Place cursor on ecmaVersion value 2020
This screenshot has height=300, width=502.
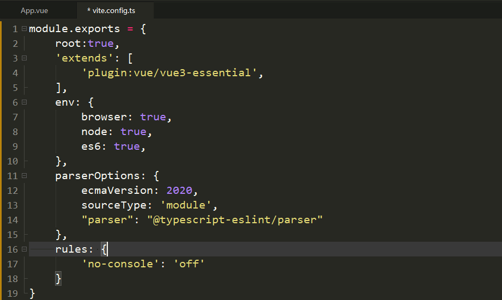pyautogui.click(x=179, y=191)
